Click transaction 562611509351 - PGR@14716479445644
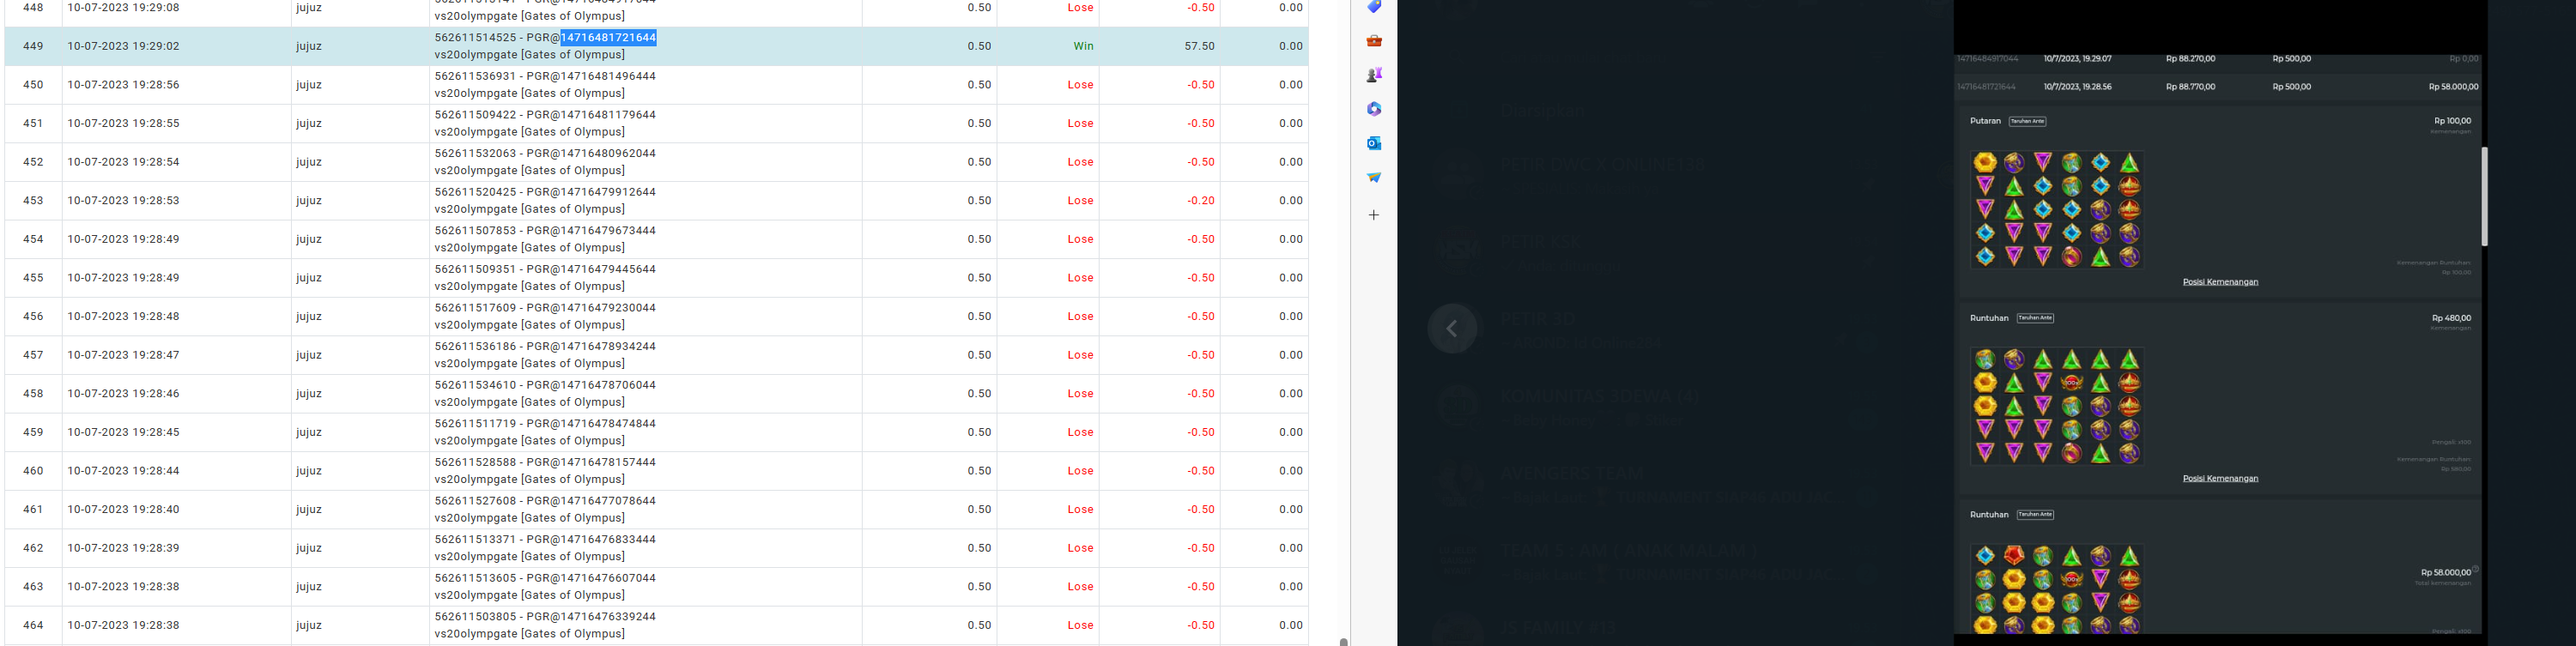 pyautogui.click(x=545, y=270)
